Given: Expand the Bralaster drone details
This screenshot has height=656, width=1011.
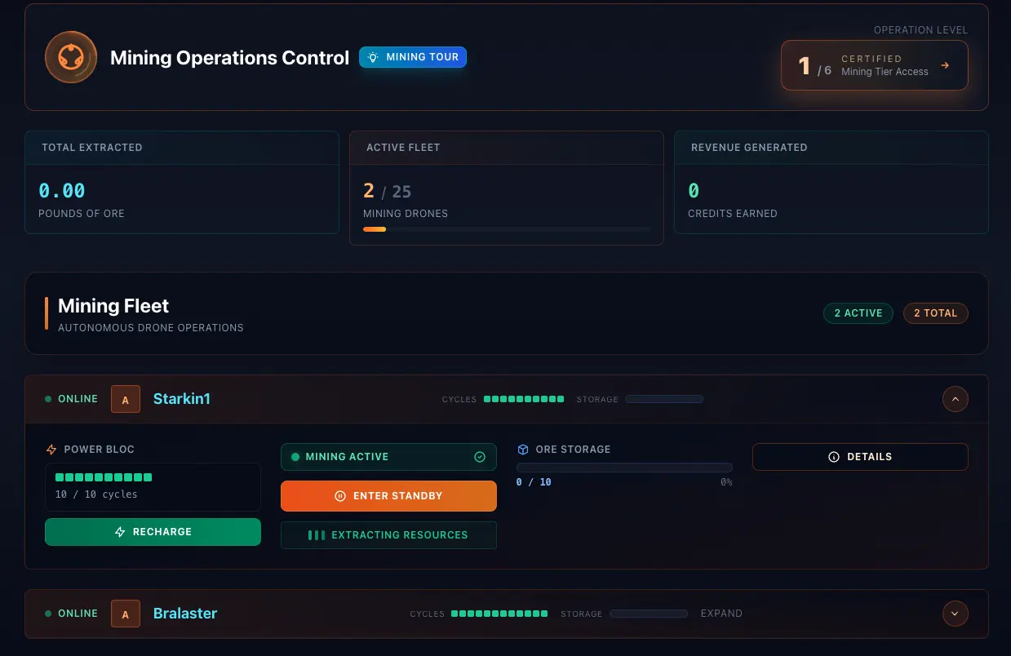Looking at the screenshot, I should click(x=955, y=613).
